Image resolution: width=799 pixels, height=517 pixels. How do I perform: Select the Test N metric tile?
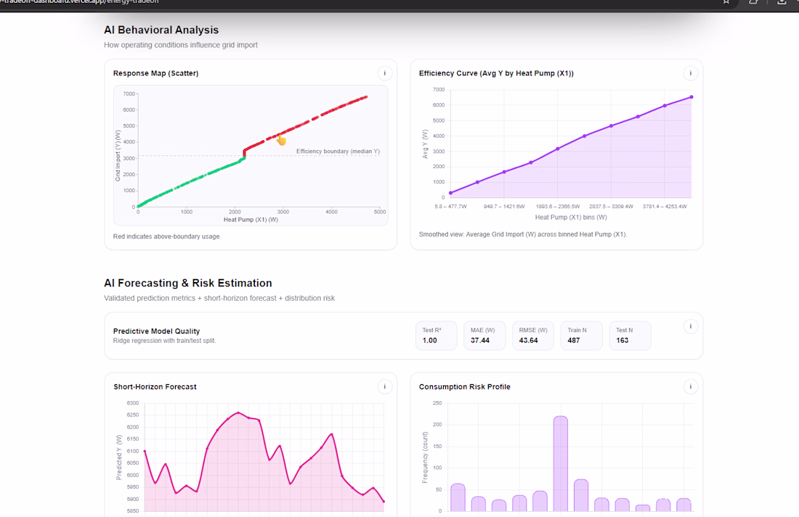(x=630, y=335)
